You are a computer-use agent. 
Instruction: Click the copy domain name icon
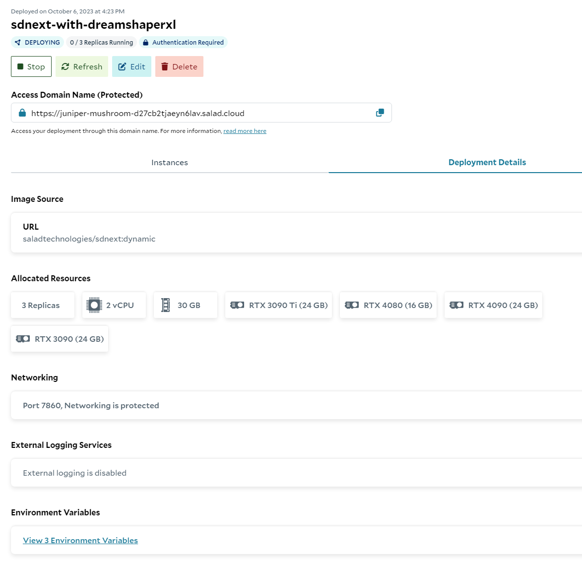coord(380,113)
